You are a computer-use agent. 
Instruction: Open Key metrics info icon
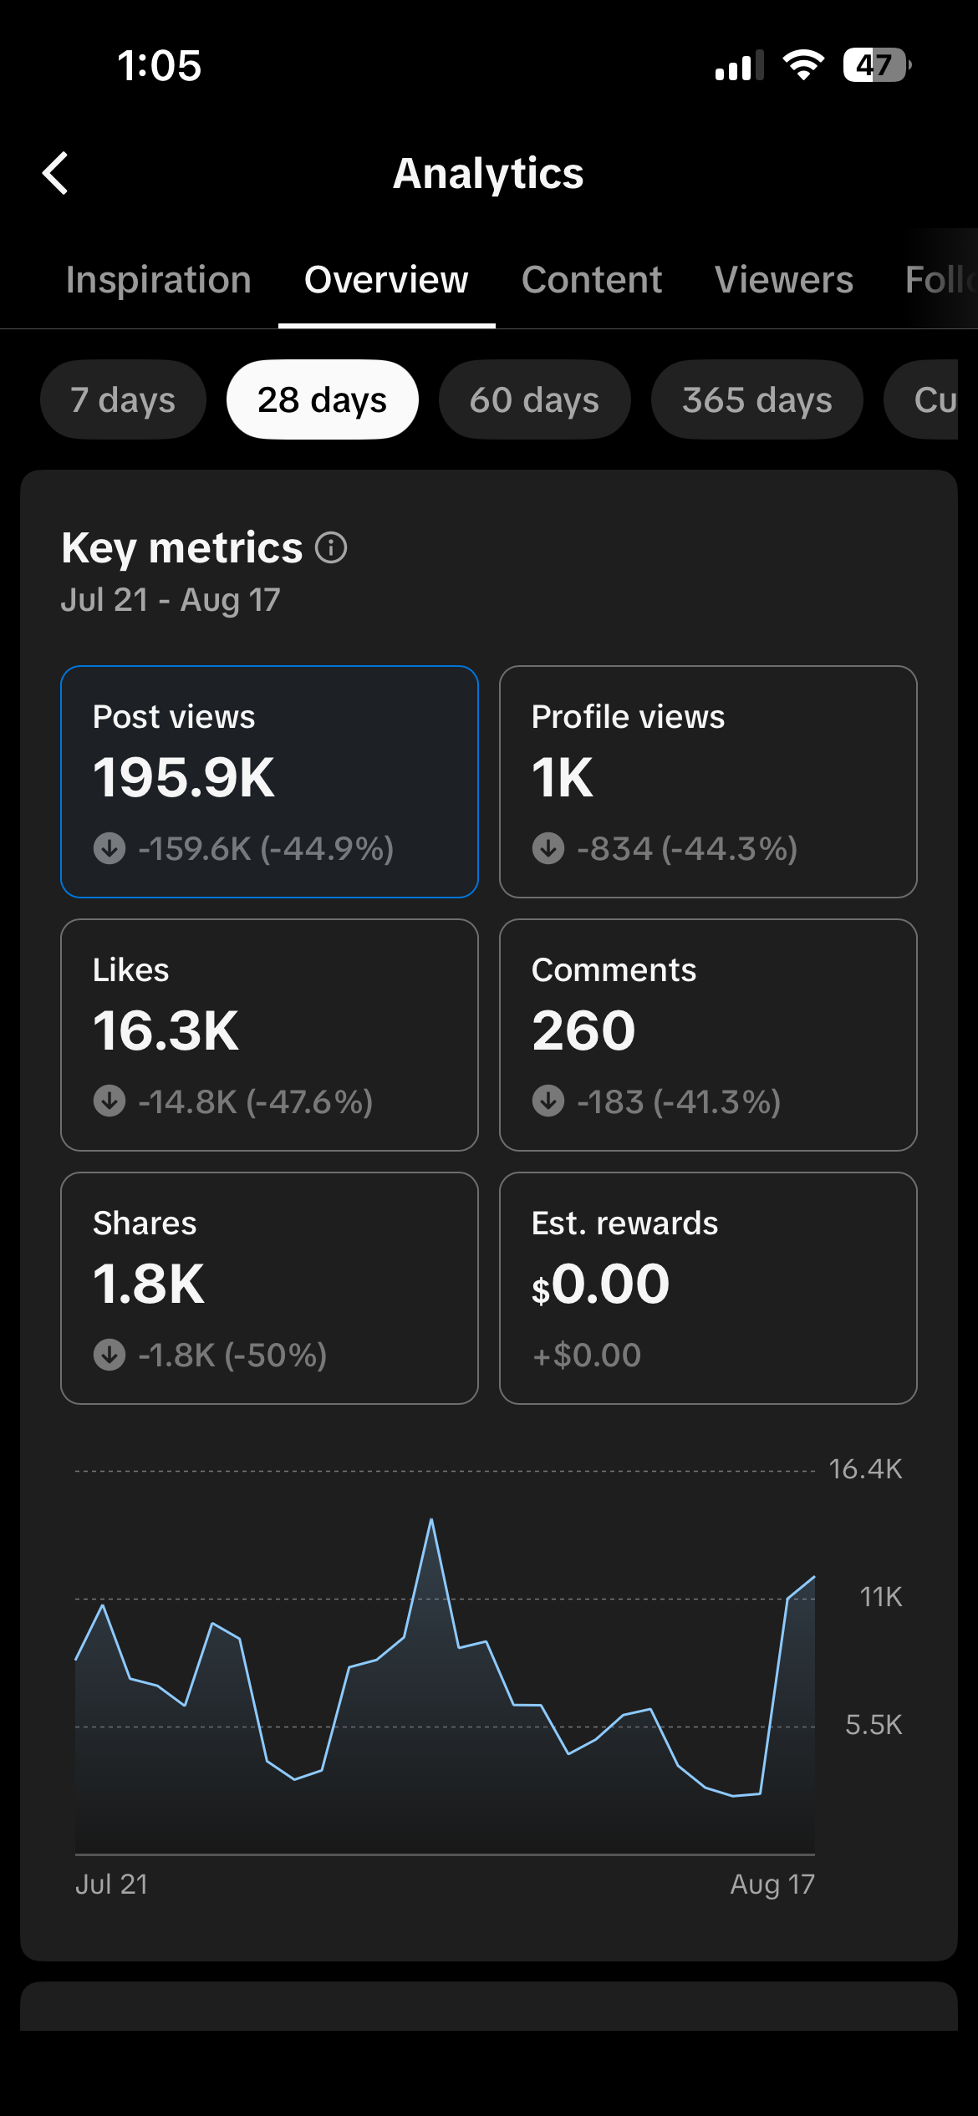tap(331, 548)
